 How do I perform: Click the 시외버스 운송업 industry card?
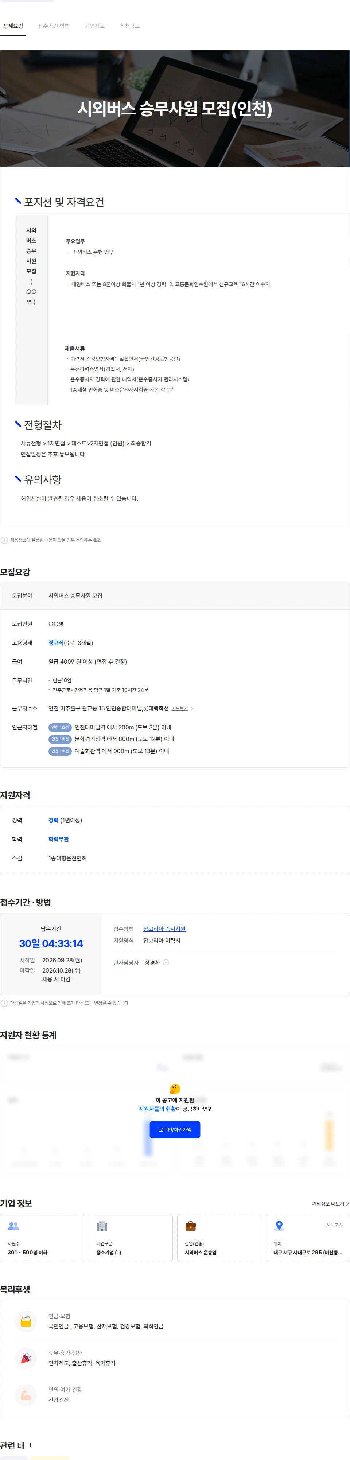click(x=219, y=1238)
